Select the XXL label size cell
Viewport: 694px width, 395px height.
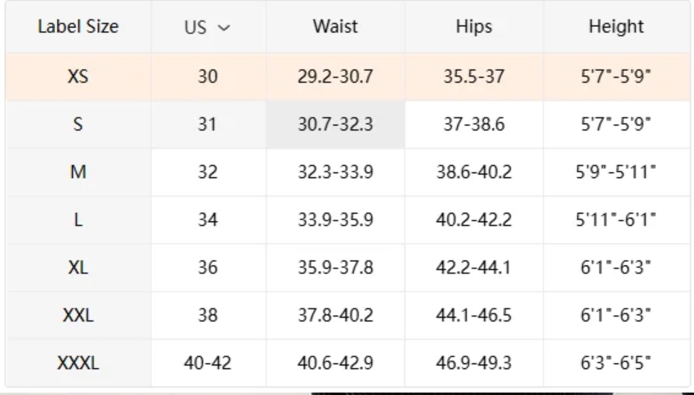coord(78,316)
